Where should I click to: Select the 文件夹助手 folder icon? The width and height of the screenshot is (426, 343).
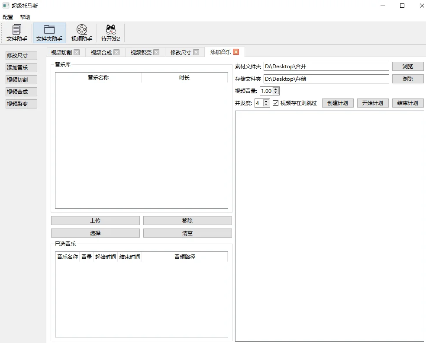click(x=49, y=33)
